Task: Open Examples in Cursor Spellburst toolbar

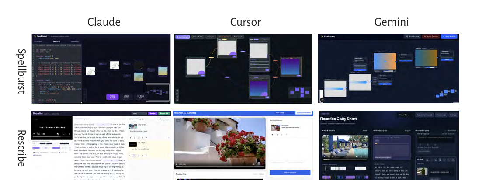Action: 211,37
